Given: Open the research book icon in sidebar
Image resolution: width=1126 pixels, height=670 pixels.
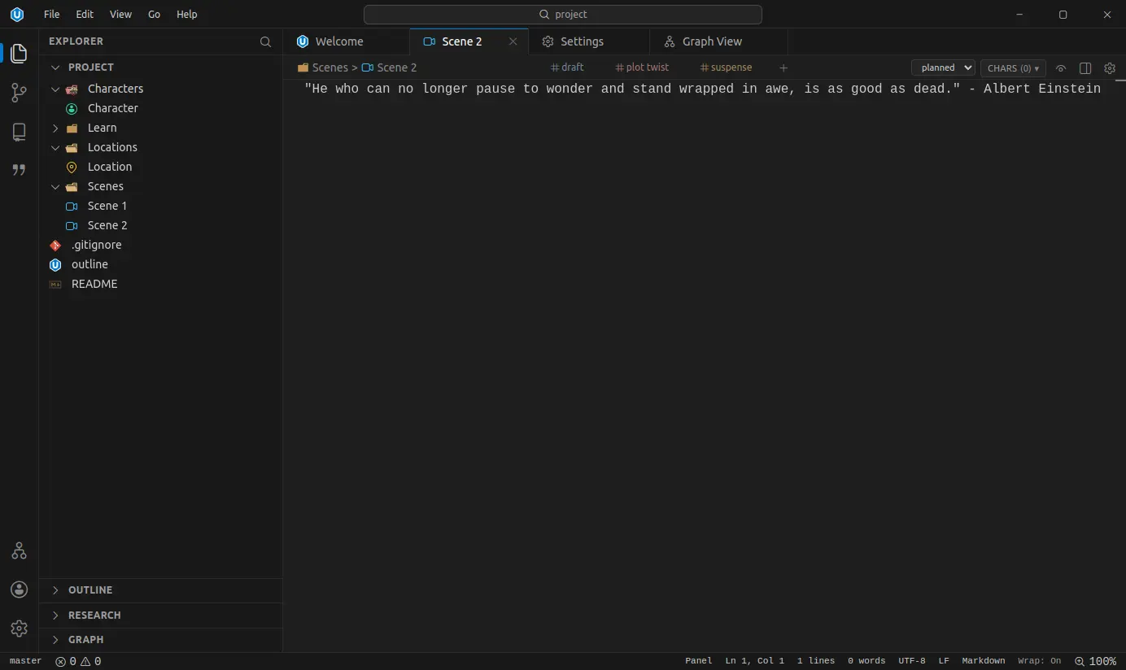Looking at the screenshot, I should coord(19,132).
